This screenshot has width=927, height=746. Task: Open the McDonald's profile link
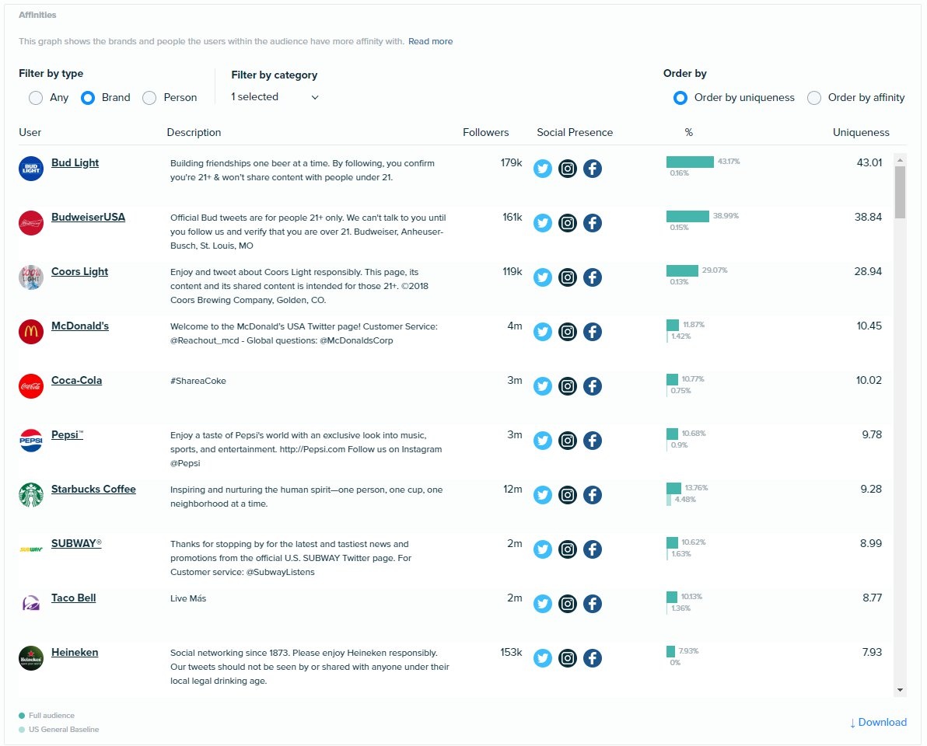80,326
